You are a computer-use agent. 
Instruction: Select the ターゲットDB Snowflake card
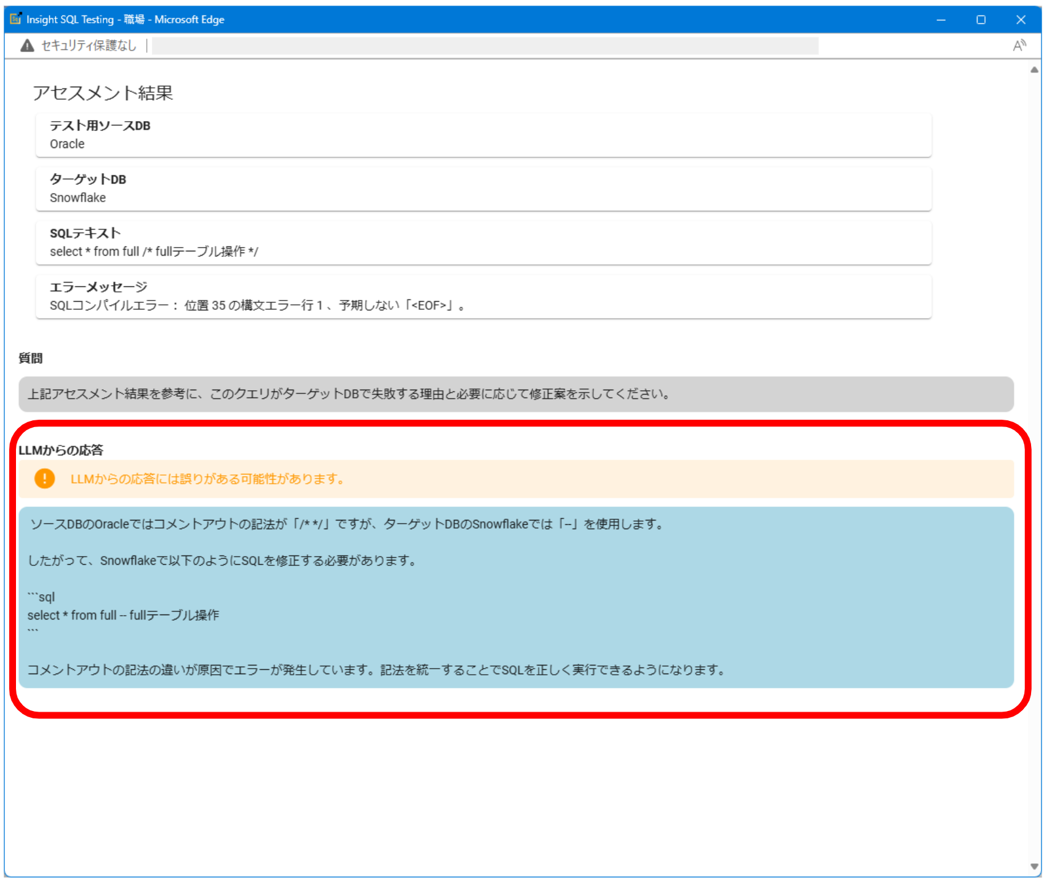click(x=483, y=189)
